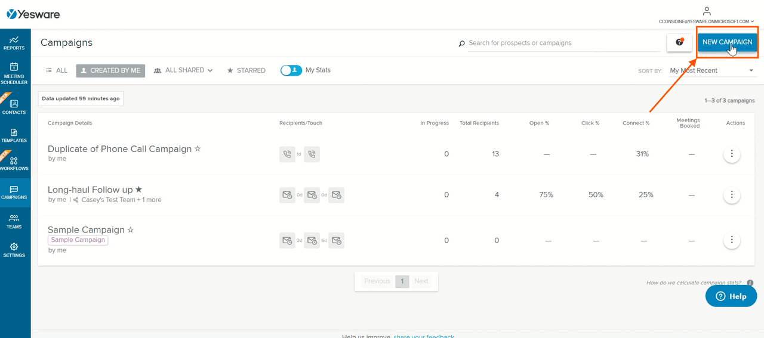Open Teams sidebar icon
764x338 pixels.
click(14, 221)
